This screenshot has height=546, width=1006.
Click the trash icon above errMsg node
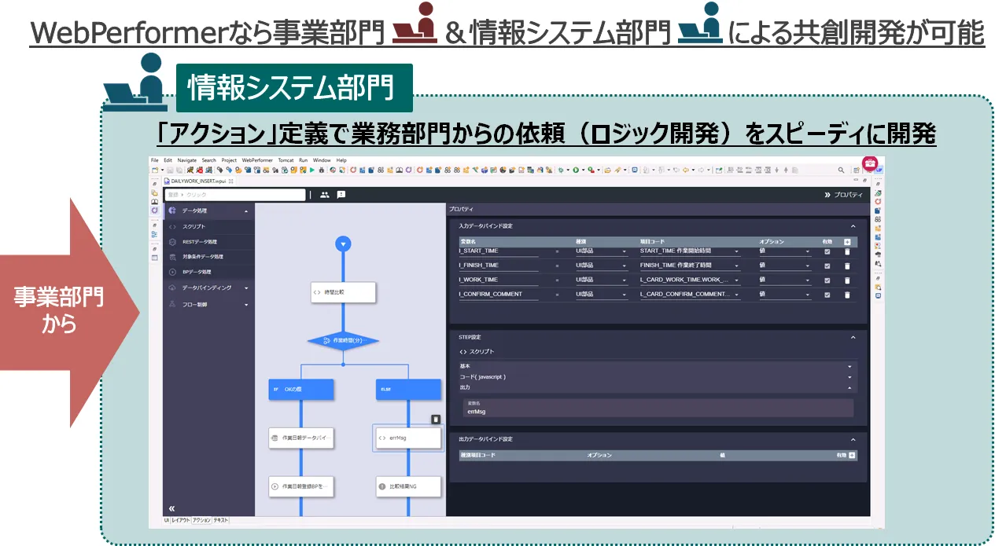coord(436,420)
